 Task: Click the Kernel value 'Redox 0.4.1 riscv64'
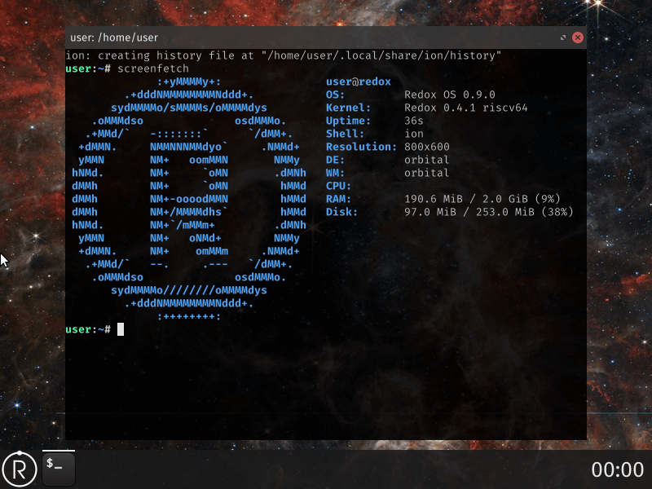(x=466, y=108)
